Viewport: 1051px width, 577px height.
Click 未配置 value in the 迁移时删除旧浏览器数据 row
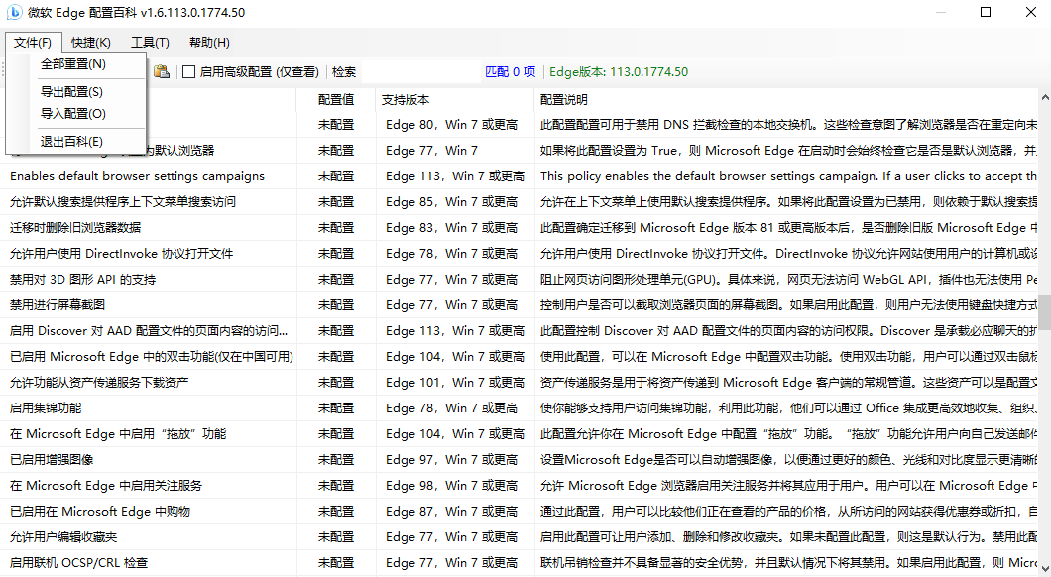click(x=336, y=228)
